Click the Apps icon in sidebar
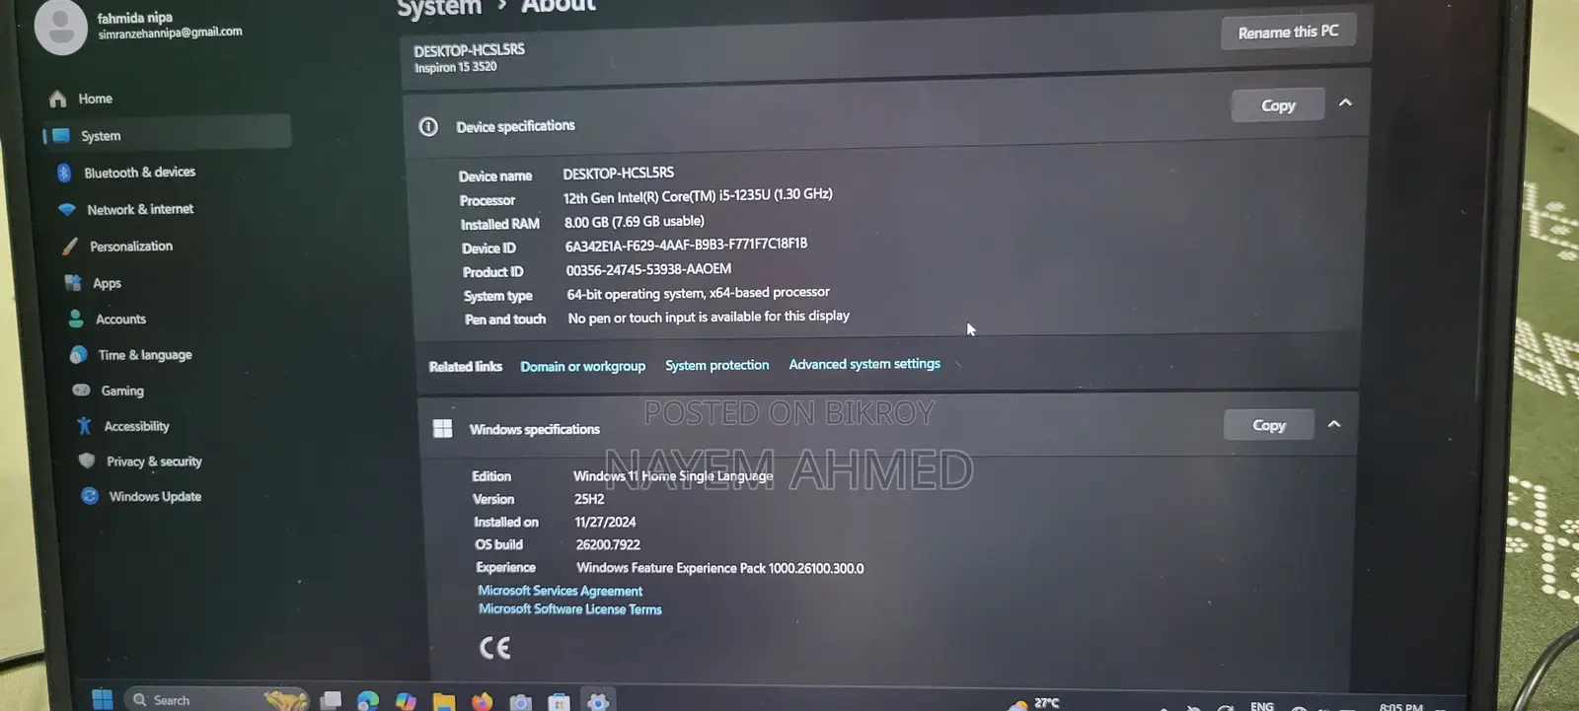The image size is (1579, 711). (x=73, y=283)
